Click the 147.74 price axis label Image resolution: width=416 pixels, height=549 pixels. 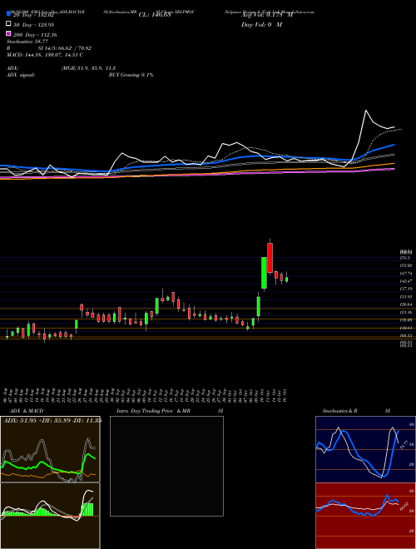click(x=407, y=274)
